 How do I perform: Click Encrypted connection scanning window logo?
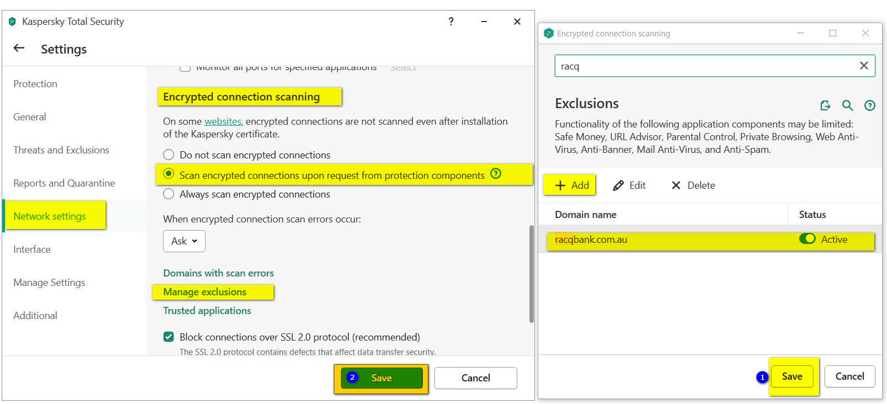548,33
